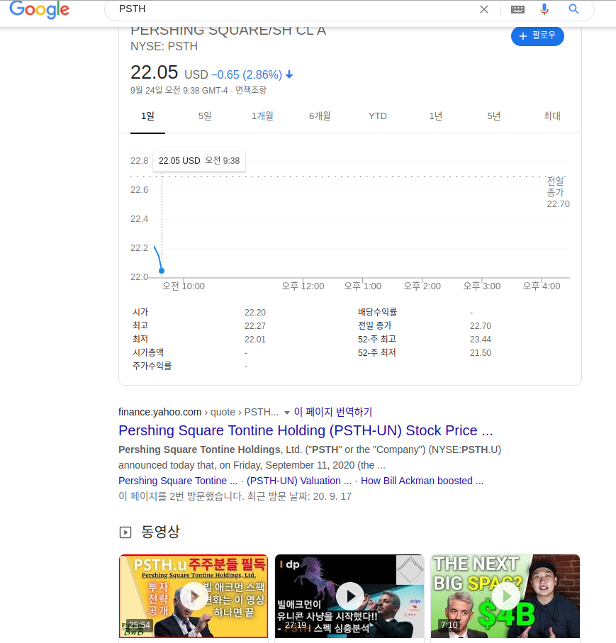Click the 주가수익률 label
616x643 pixels.
coord(152,366)
